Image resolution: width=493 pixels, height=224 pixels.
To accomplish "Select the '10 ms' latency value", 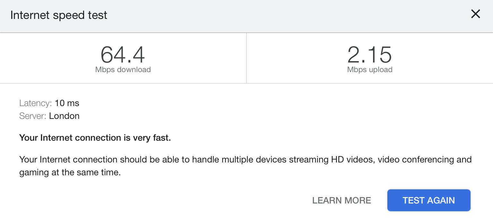I will tap(67, 103).
